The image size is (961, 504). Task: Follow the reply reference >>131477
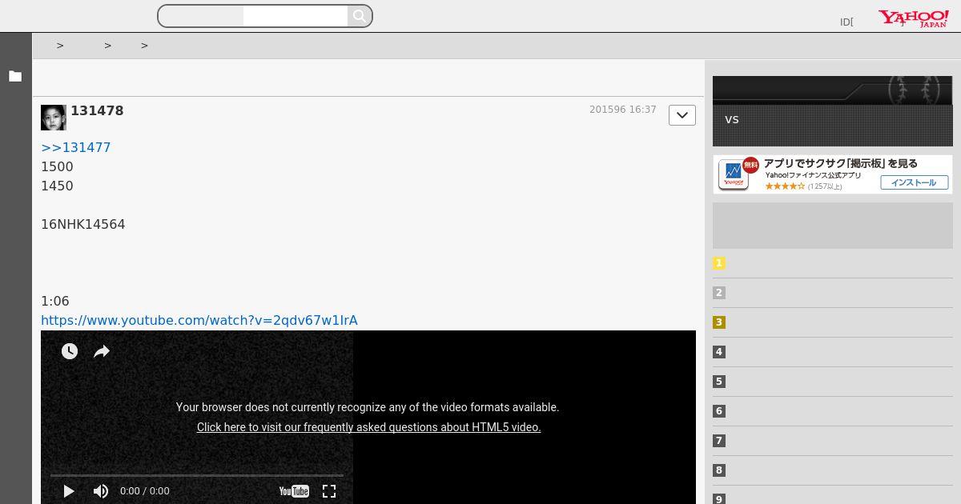[76, 147]
